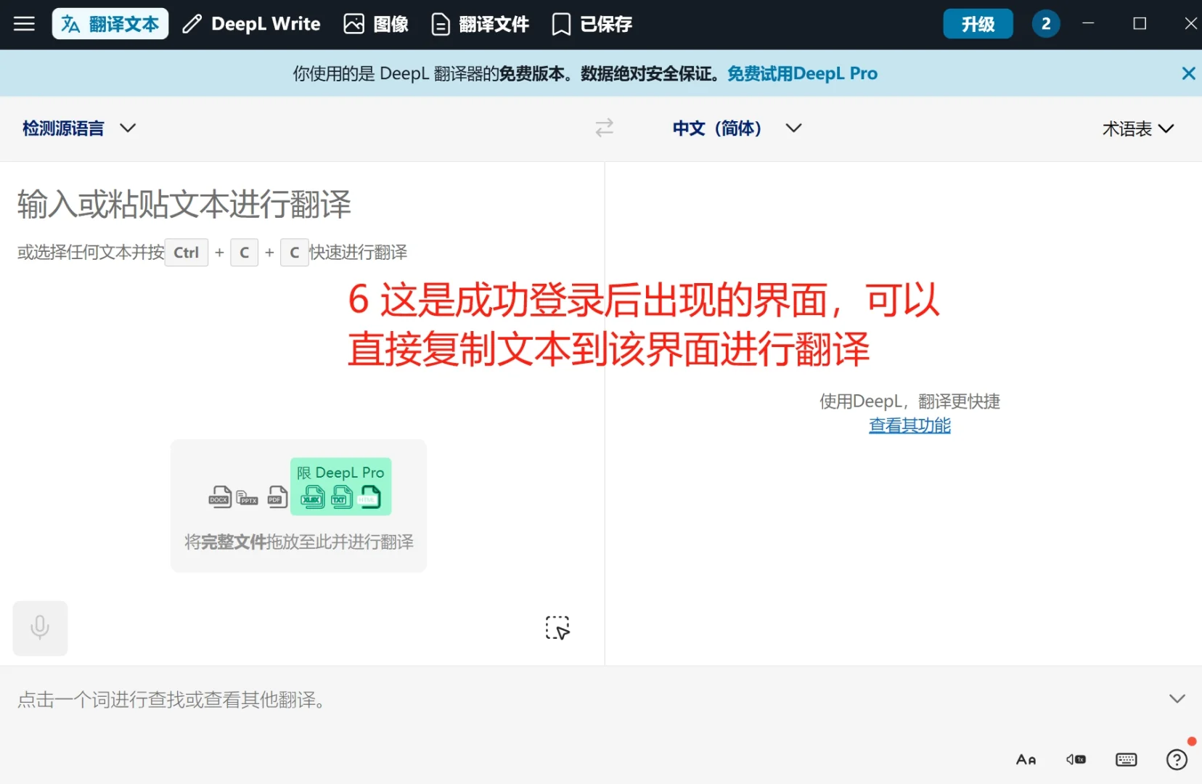Open the 图像 translation tab
The height and width of the screenshot is (784, 1202).
tap(376, 24)
